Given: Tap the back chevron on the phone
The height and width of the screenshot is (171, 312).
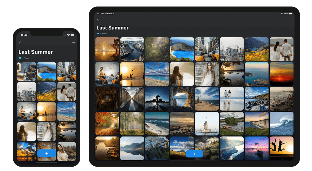Looking at the screenshot, I should coord(20,43).
